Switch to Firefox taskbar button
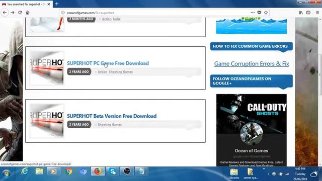 pyautogui.click(x=98, y=171)
